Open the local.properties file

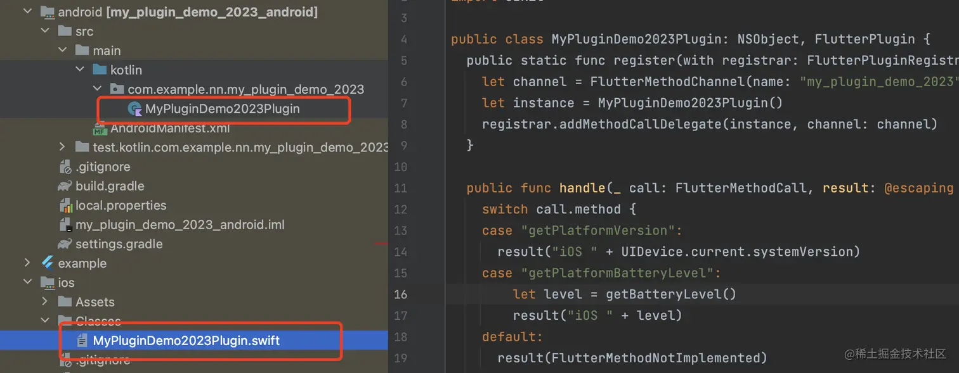coord(121,205)
